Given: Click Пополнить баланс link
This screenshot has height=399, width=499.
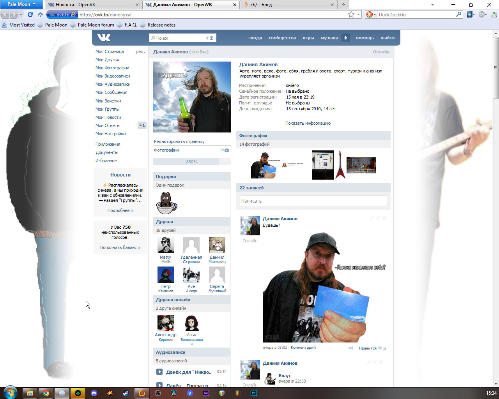Looking at the screenshot, I should pyautogui.click(x=120, y=247).
